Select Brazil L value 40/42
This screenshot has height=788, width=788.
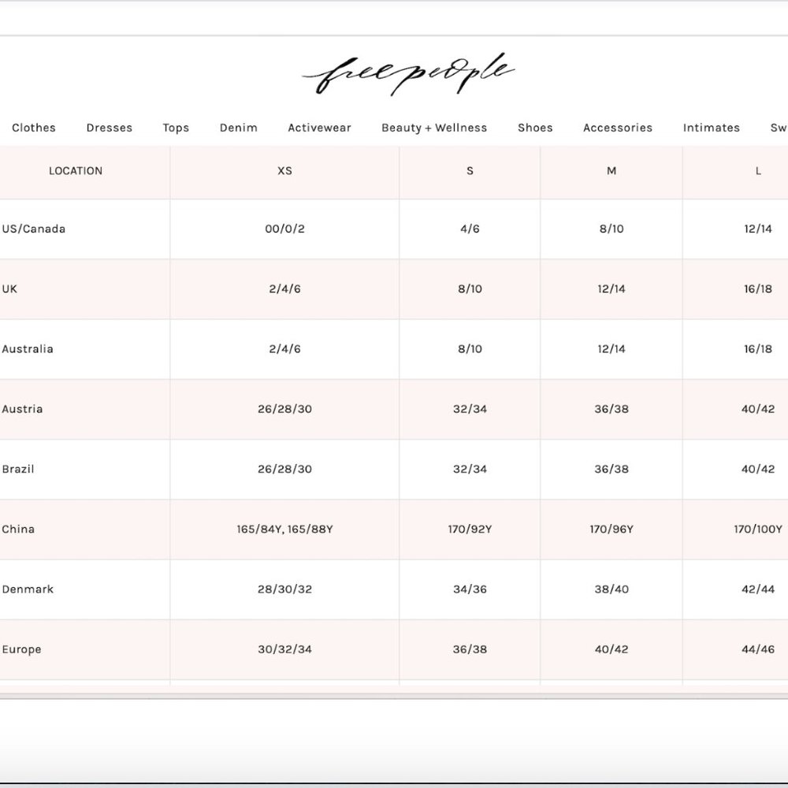[x=758, y=469]
